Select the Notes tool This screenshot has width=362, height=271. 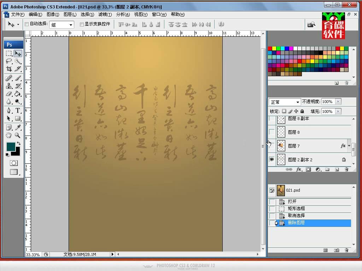click(x=9, y=127)
